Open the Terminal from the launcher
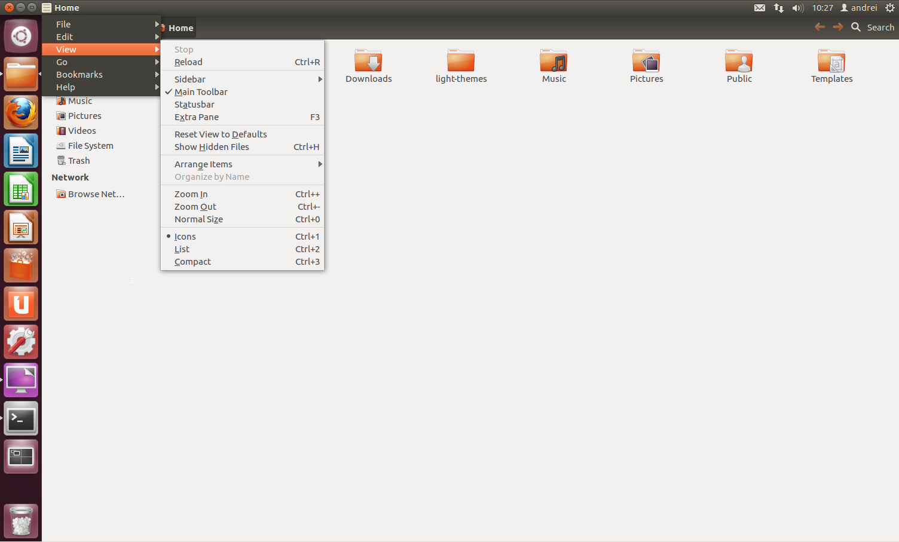 (x=21, y=418)
